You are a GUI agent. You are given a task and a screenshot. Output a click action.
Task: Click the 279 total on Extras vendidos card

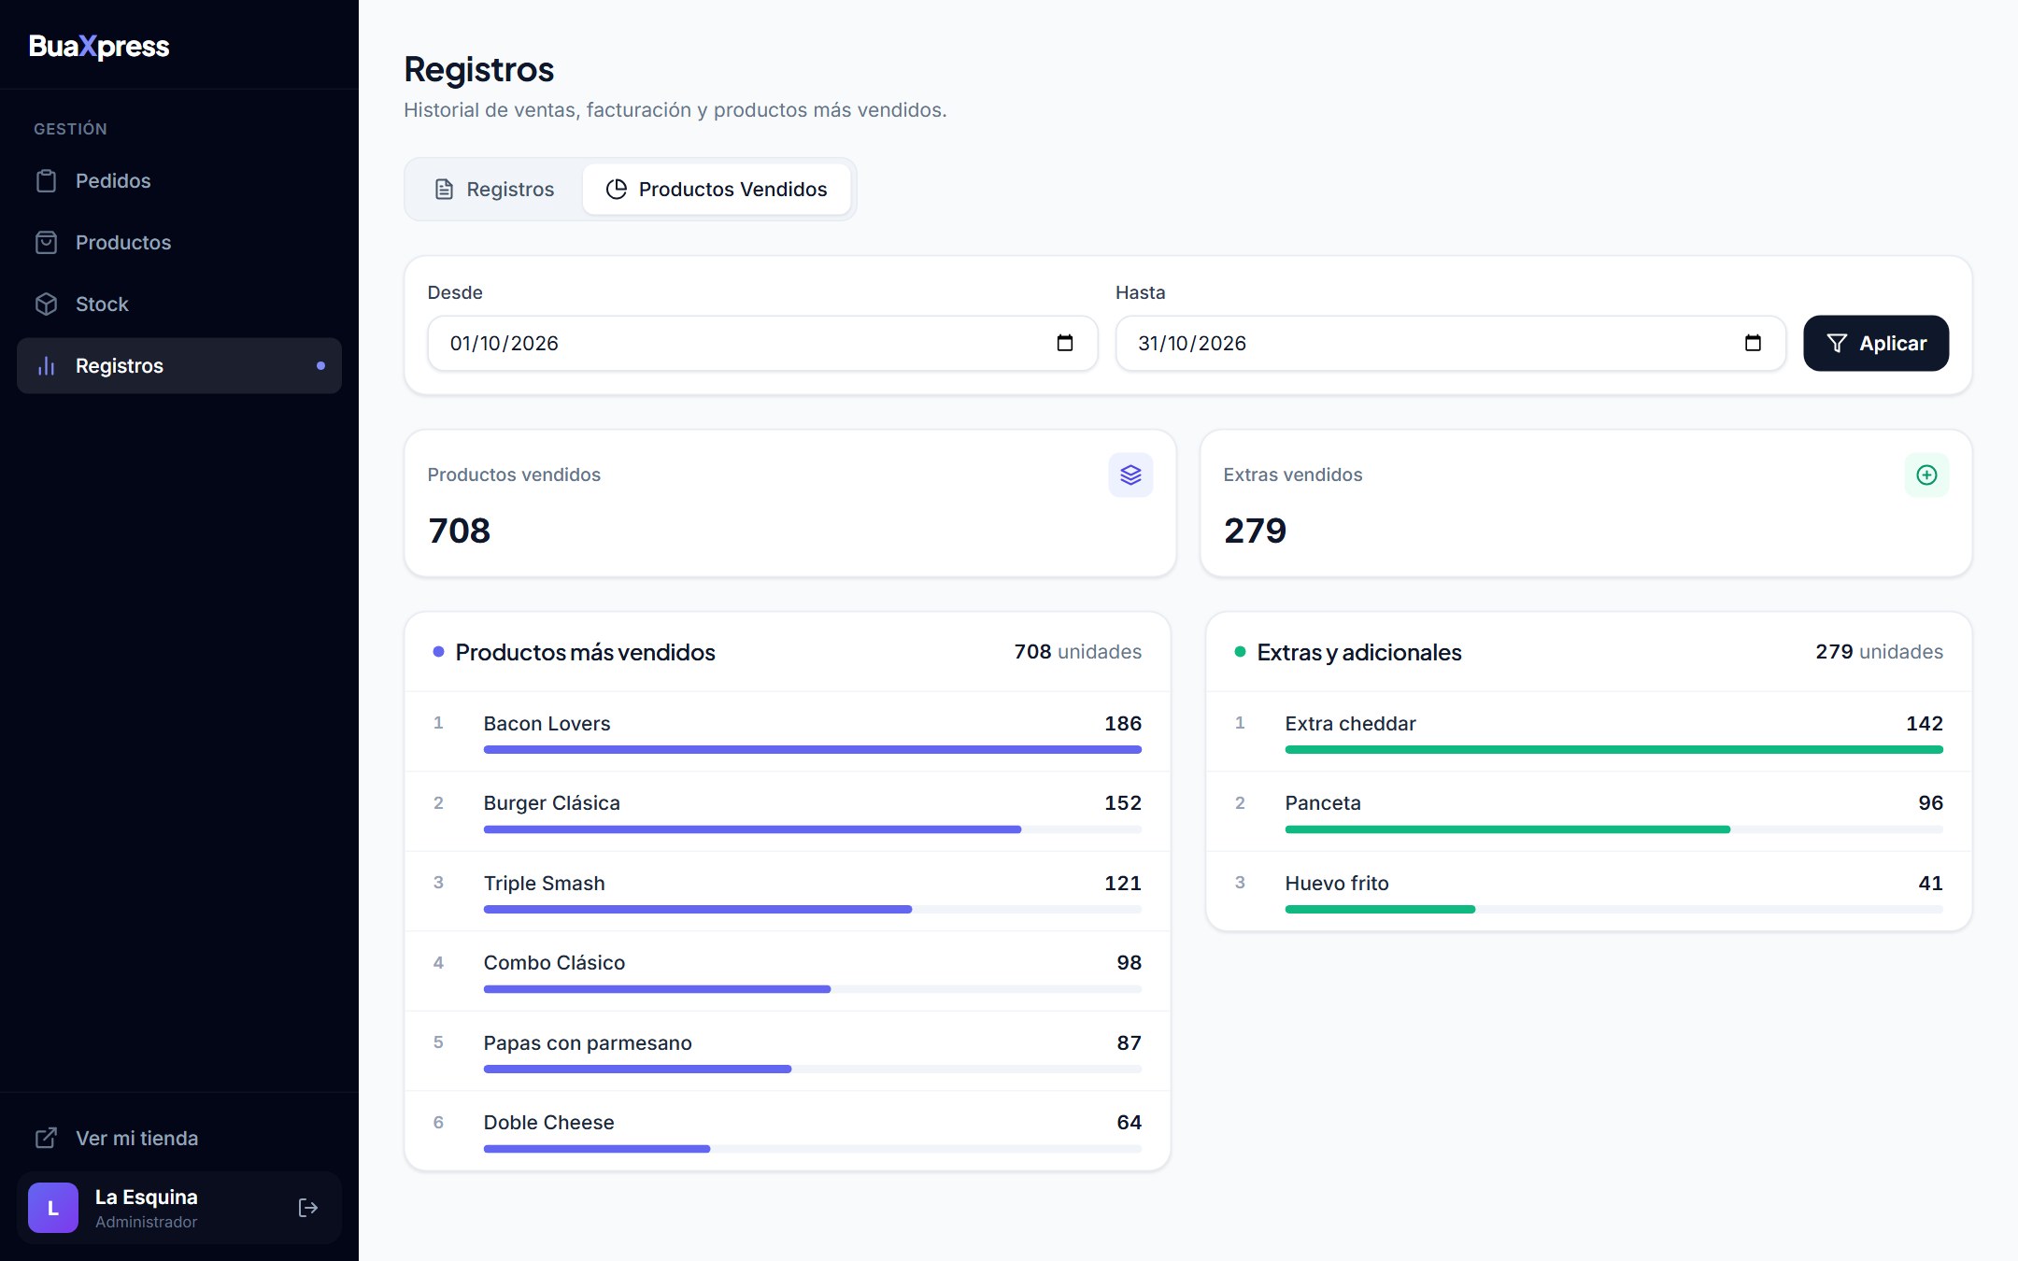pyautogui.click(x=1256, y=531)
